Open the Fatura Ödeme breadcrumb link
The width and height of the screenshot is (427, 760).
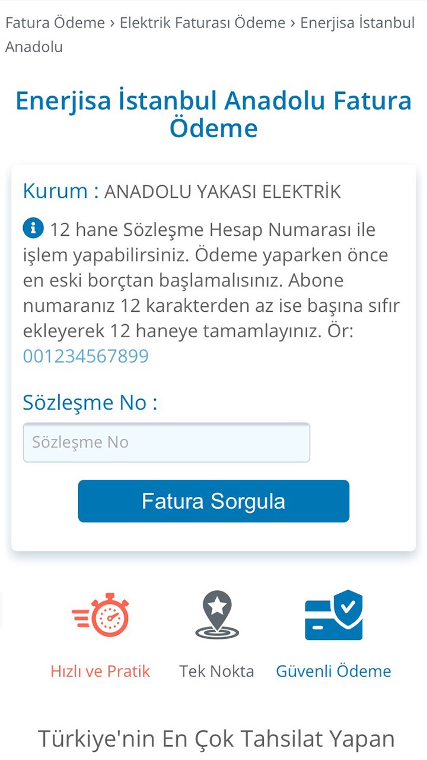click(55, 23)
